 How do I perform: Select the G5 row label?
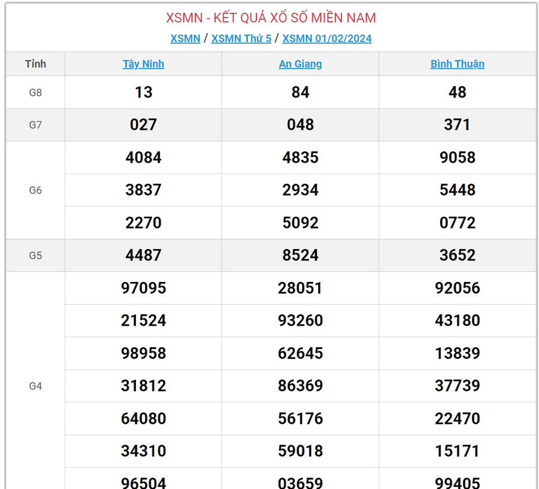[x=35, y=256]
